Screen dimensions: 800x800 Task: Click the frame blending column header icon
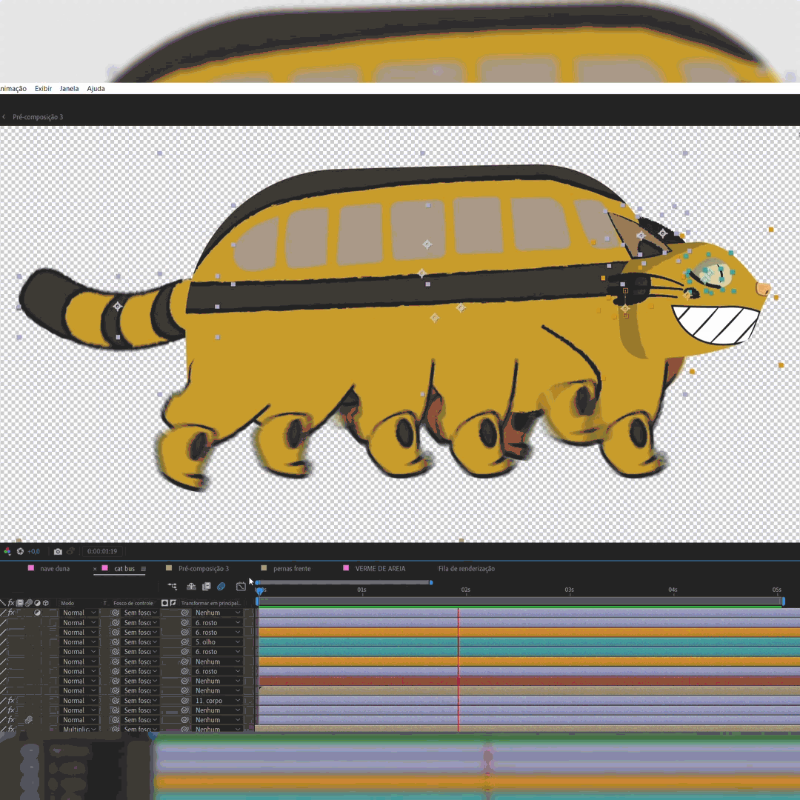[x=20, y=602]
